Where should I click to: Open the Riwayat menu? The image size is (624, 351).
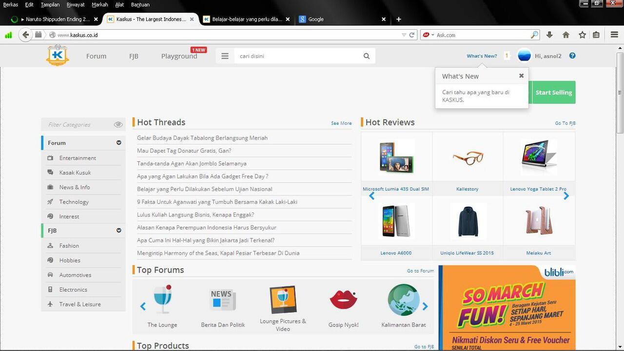(76, 4)
